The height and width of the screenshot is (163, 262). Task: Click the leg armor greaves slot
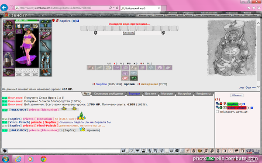click(x=45, y=60)
